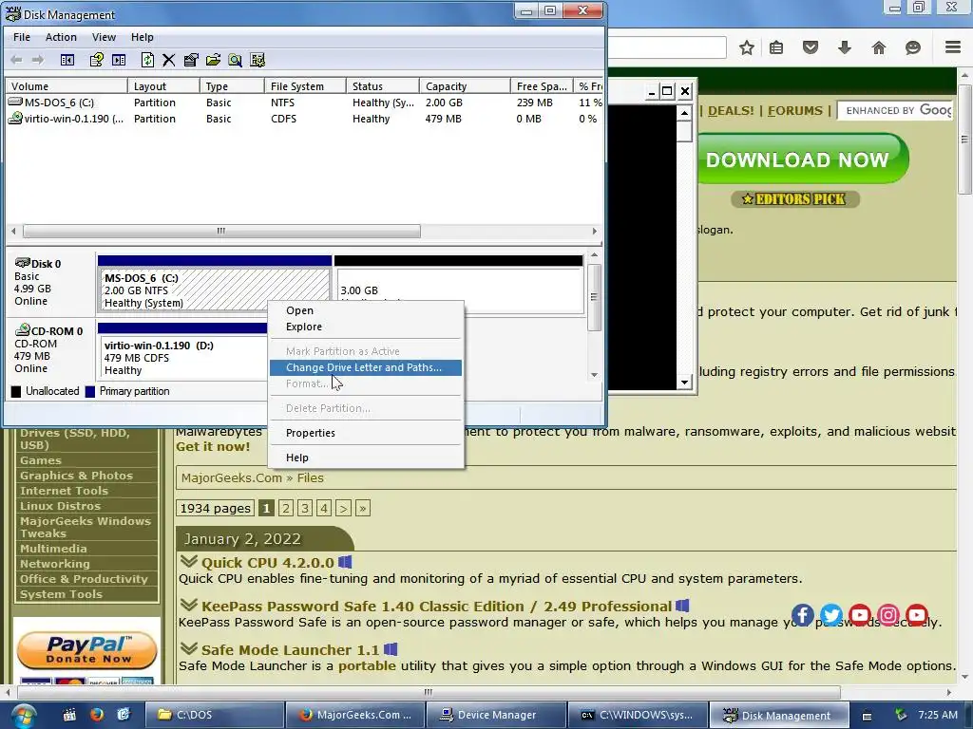The width and height of the screenshot is (973, 729).
Task: Open the Action menu
Action: [61, 37]
